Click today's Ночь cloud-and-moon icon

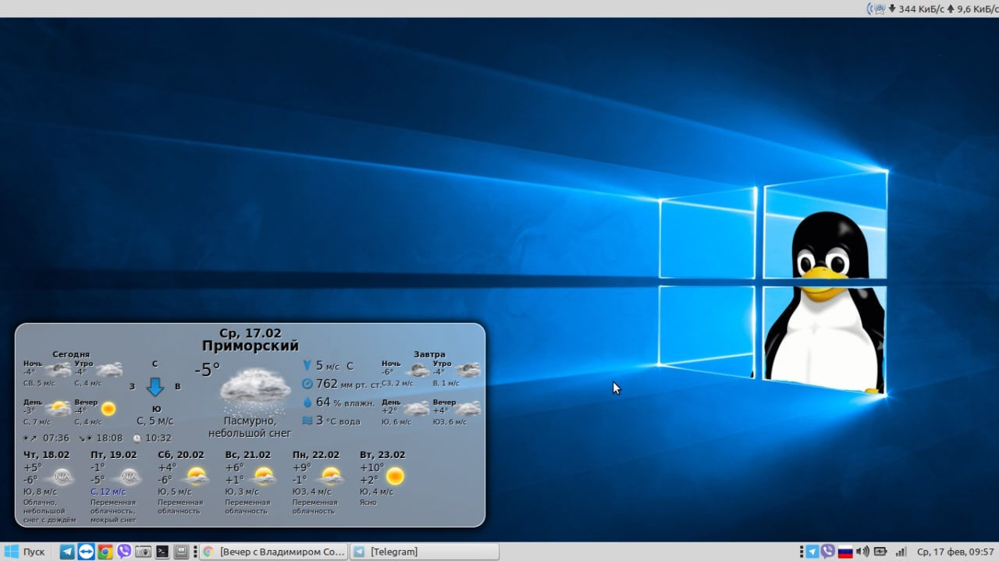click(59, 370)
